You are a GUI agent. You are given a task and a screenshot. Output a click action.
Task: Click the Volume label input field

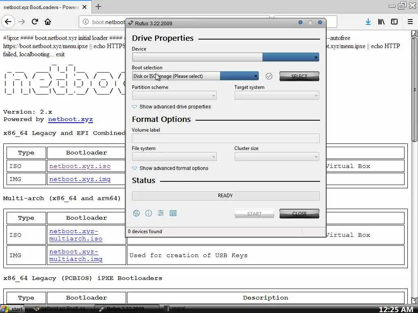point(225,139)
